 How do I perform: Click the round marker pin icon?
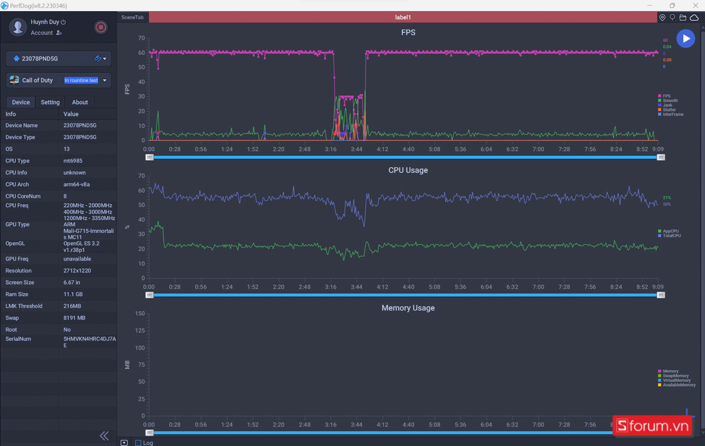[x=672, y=18]
